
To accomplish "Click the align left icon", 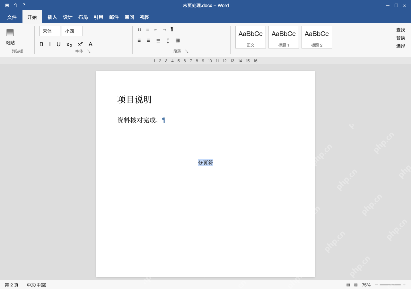I will [x=139, y=40].
